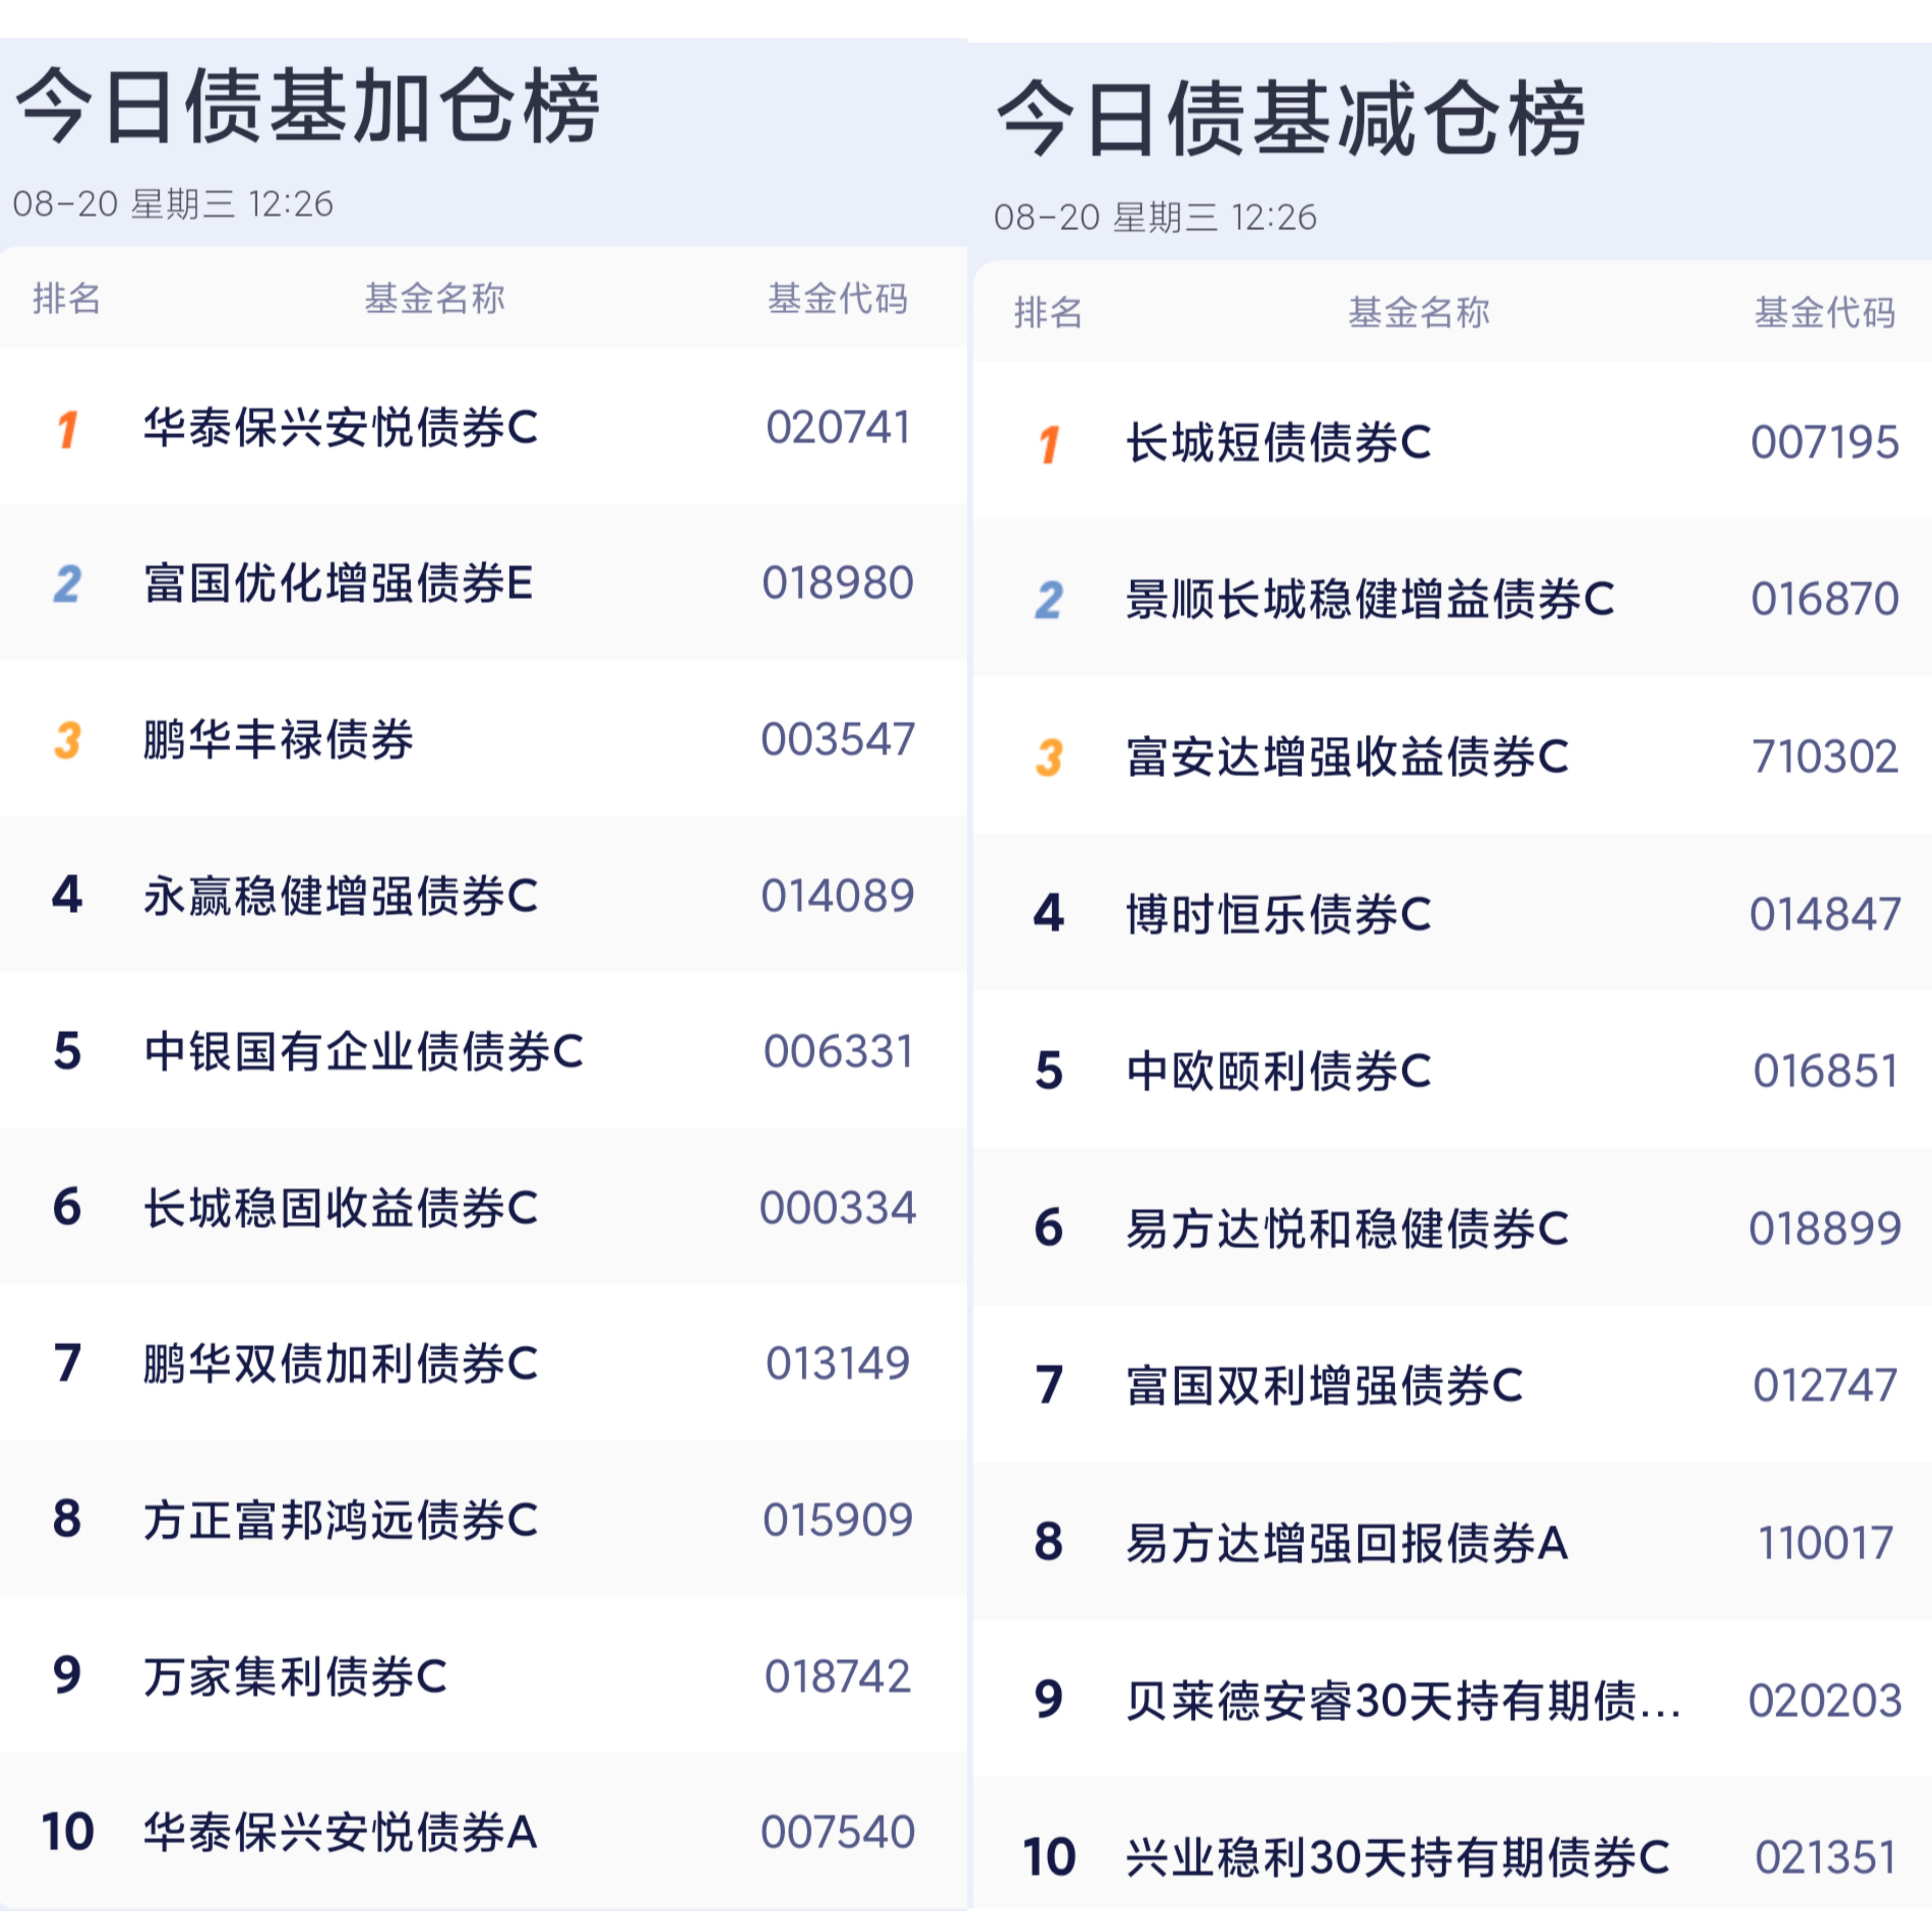Image resolution: width=1932 pixels, height=1932 pixels.
Task: Click the yellow rank 3 badge for 富安达增强收益债券C
Action: click(x=1049, y=757)
